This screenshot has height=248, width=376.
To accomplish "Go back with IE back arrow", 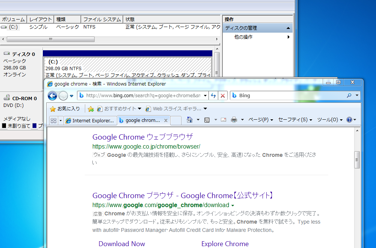I will (52, 96).
